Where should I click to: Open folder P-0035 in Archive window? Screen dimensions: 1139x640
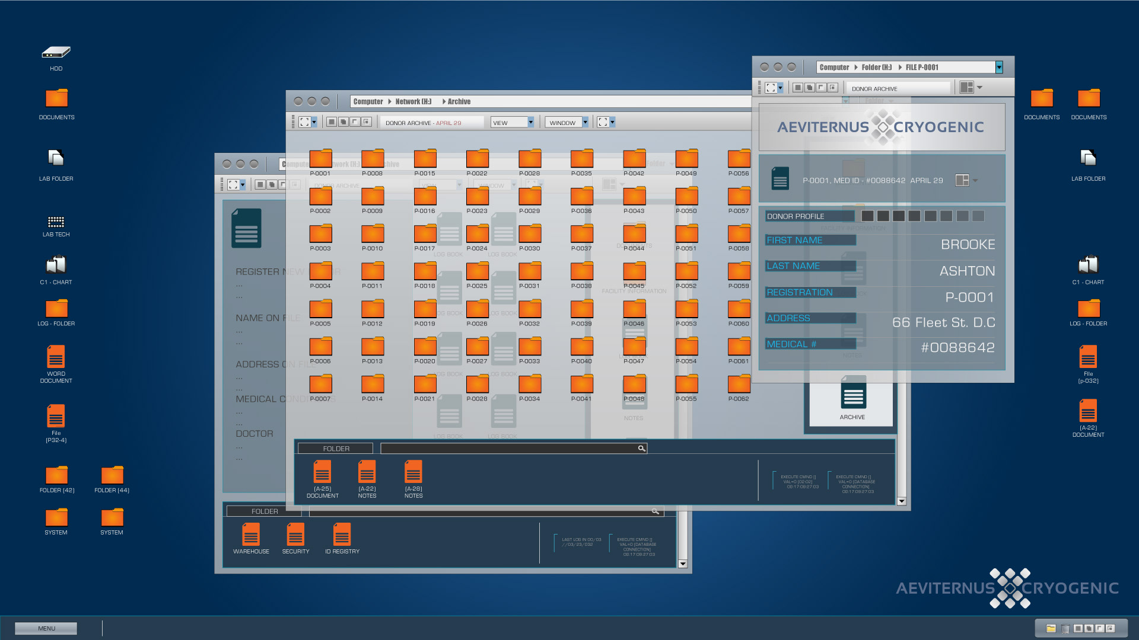581,159
